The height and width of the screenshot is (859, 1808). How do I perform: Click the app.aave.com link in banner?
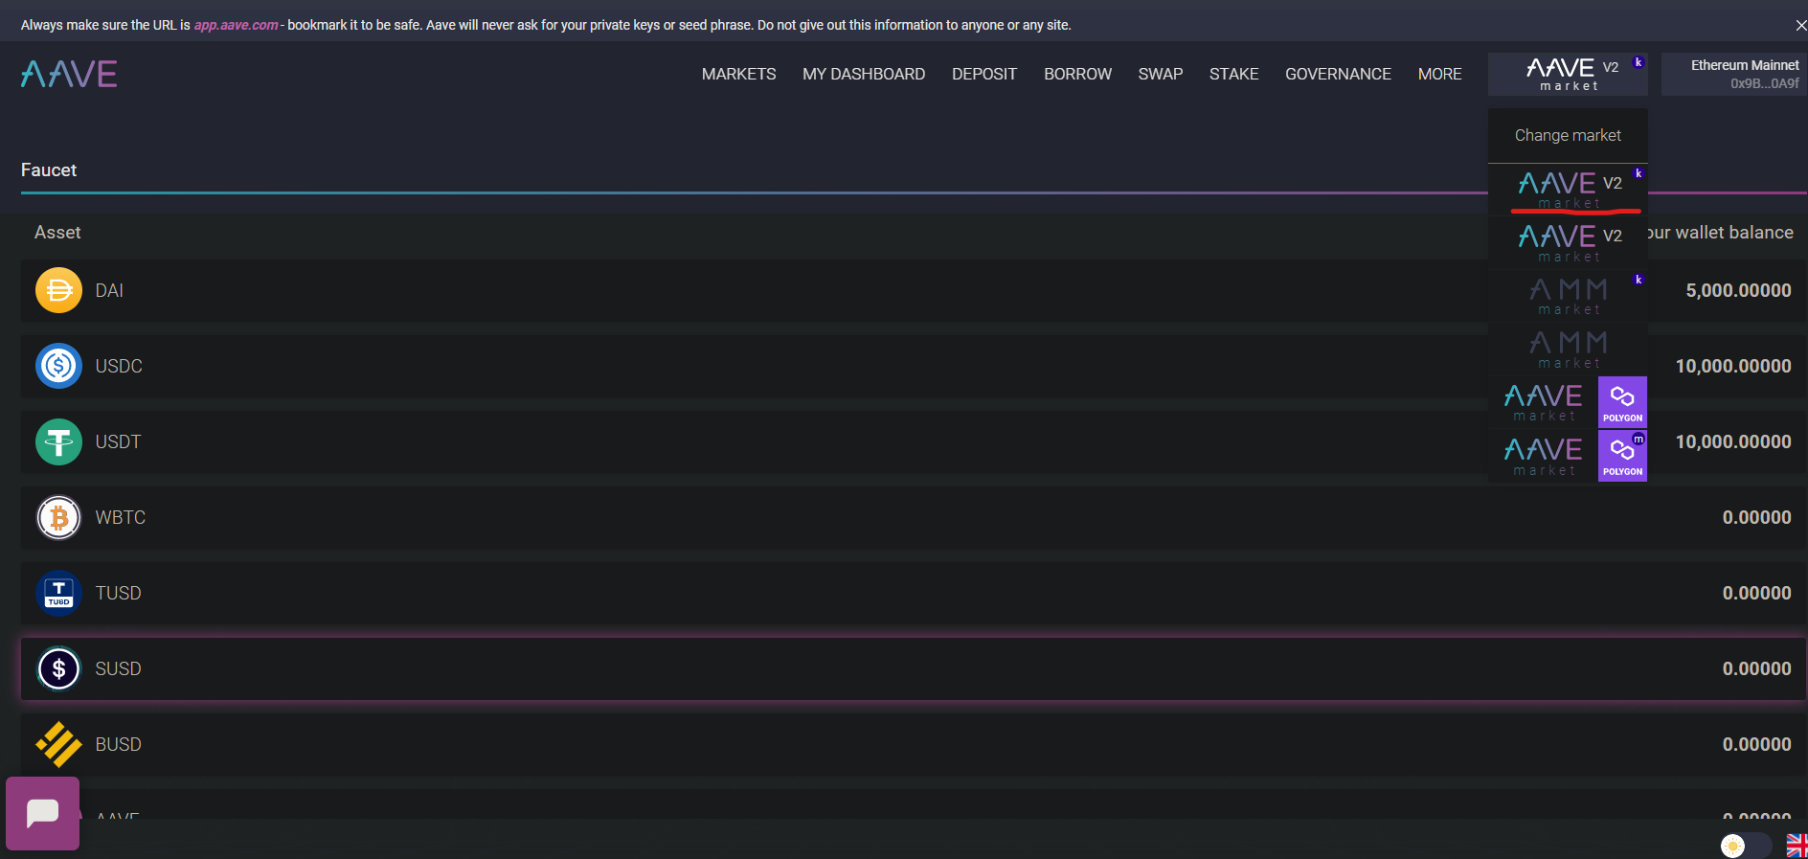point(236,25)
